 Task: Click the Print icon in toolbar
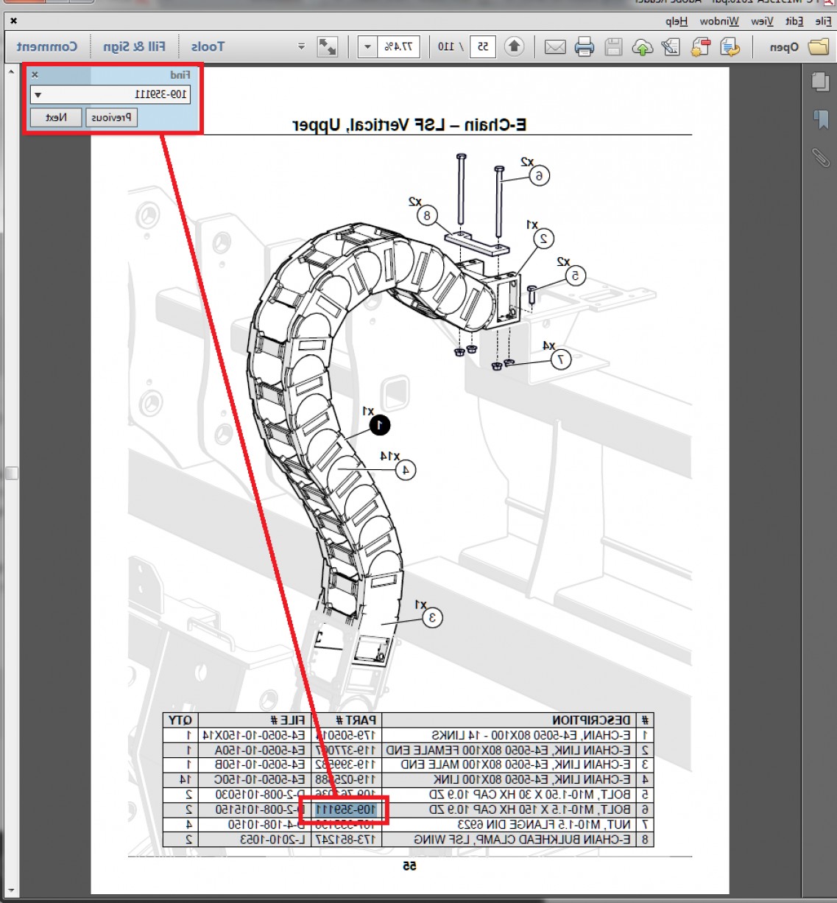click(584, 47)
